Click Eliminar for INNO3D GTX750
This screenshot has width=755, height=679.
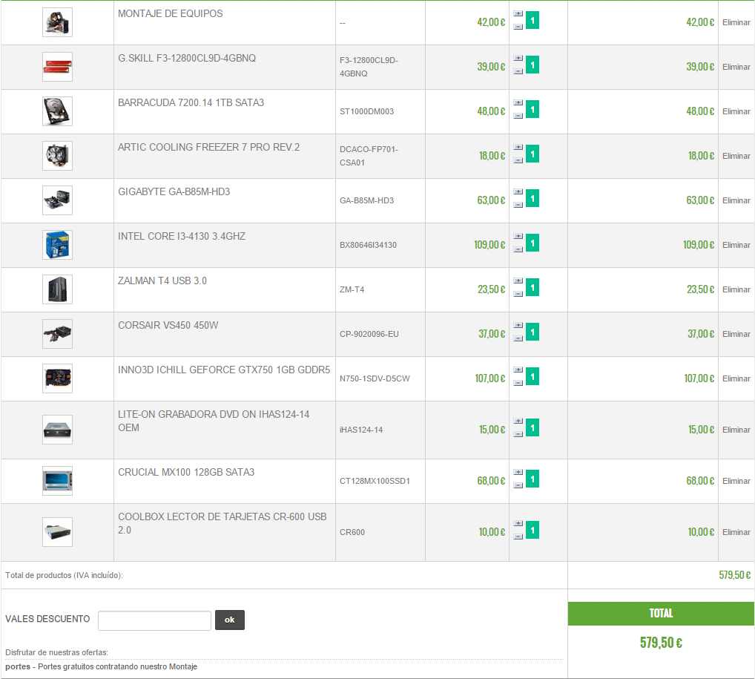point(736,378)
